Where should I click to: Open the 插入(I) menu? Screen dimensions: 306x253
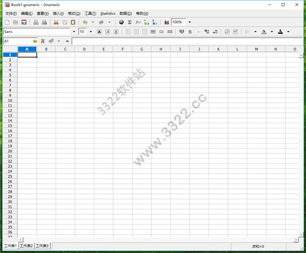click(58, 13)
